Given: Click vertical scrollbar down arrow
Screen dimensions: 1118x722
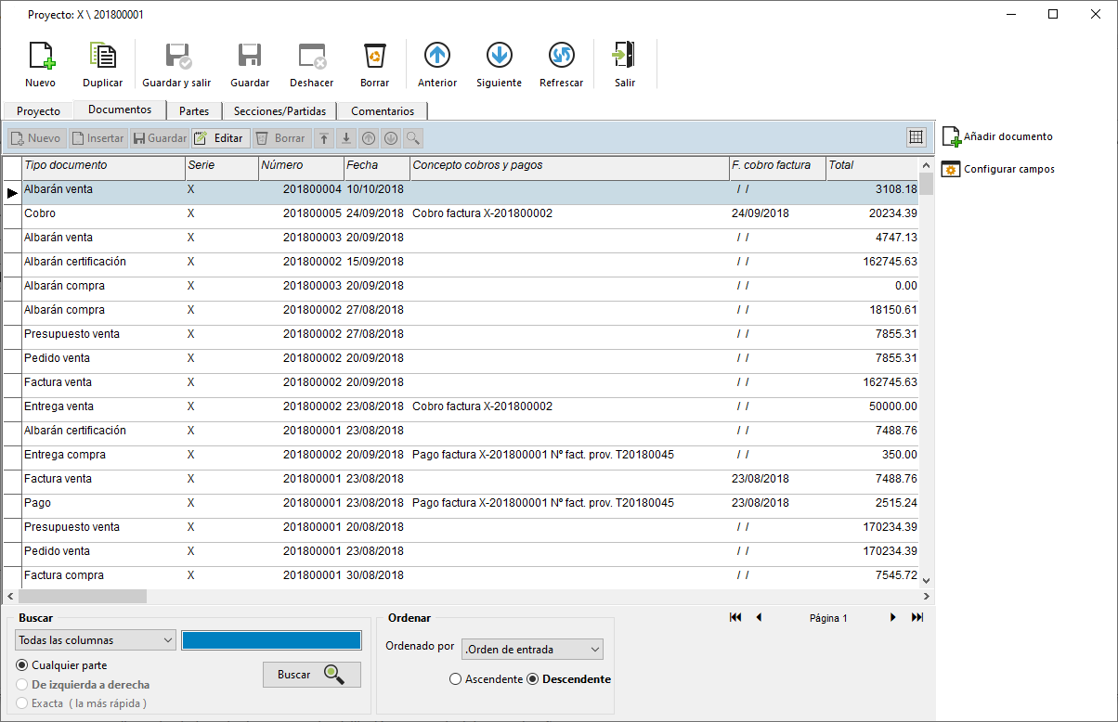Looking at the screenshot, I should click(x=926, y=580).
